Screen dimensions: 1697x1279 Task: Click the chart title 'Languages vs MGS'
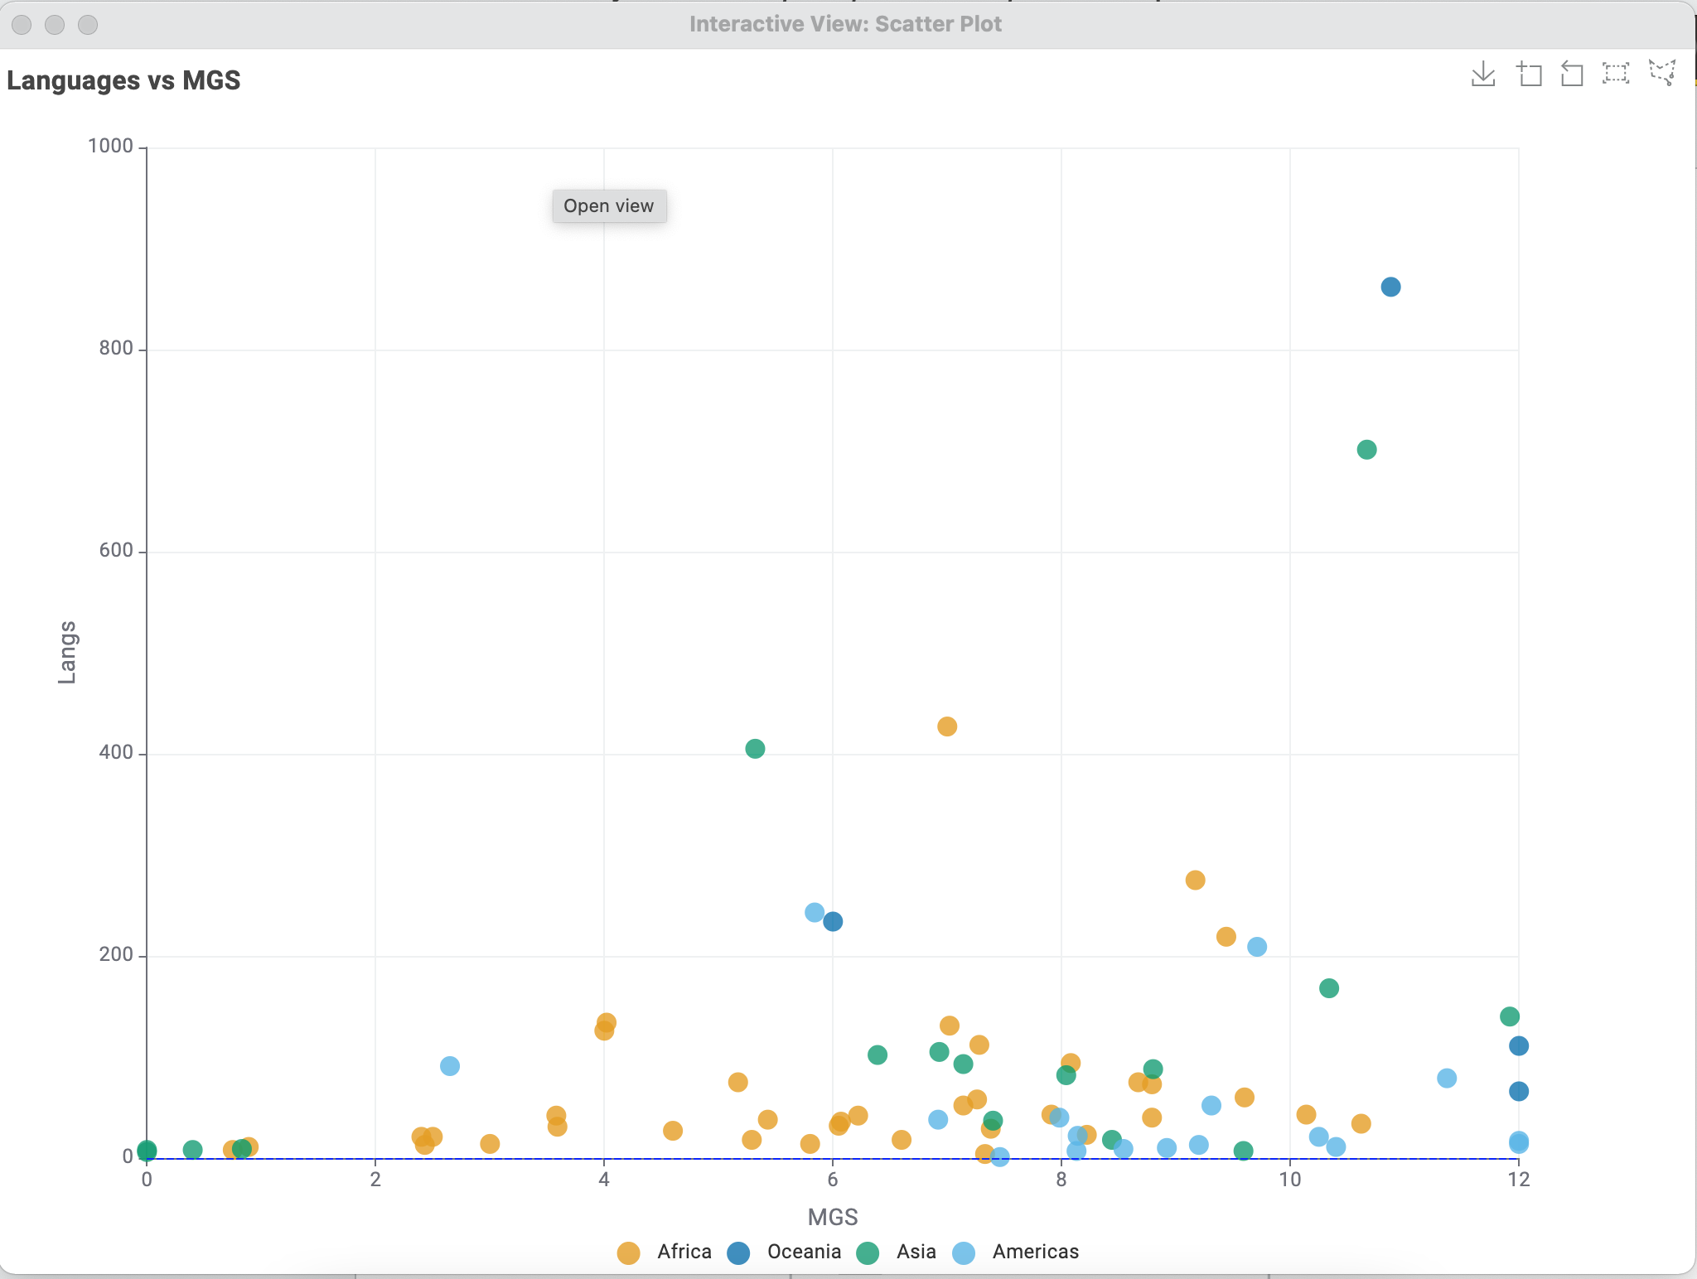click(x=123, y=80)
